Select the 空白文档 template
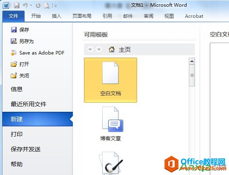Screen dimensions: 229x175 111,80
